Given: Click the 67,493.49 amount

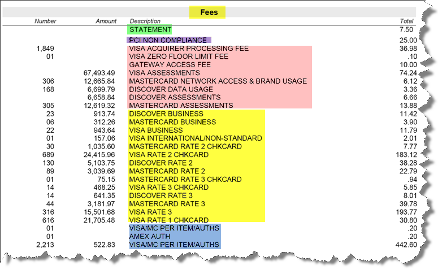Looking at the screenshot, I should [99, 73].
